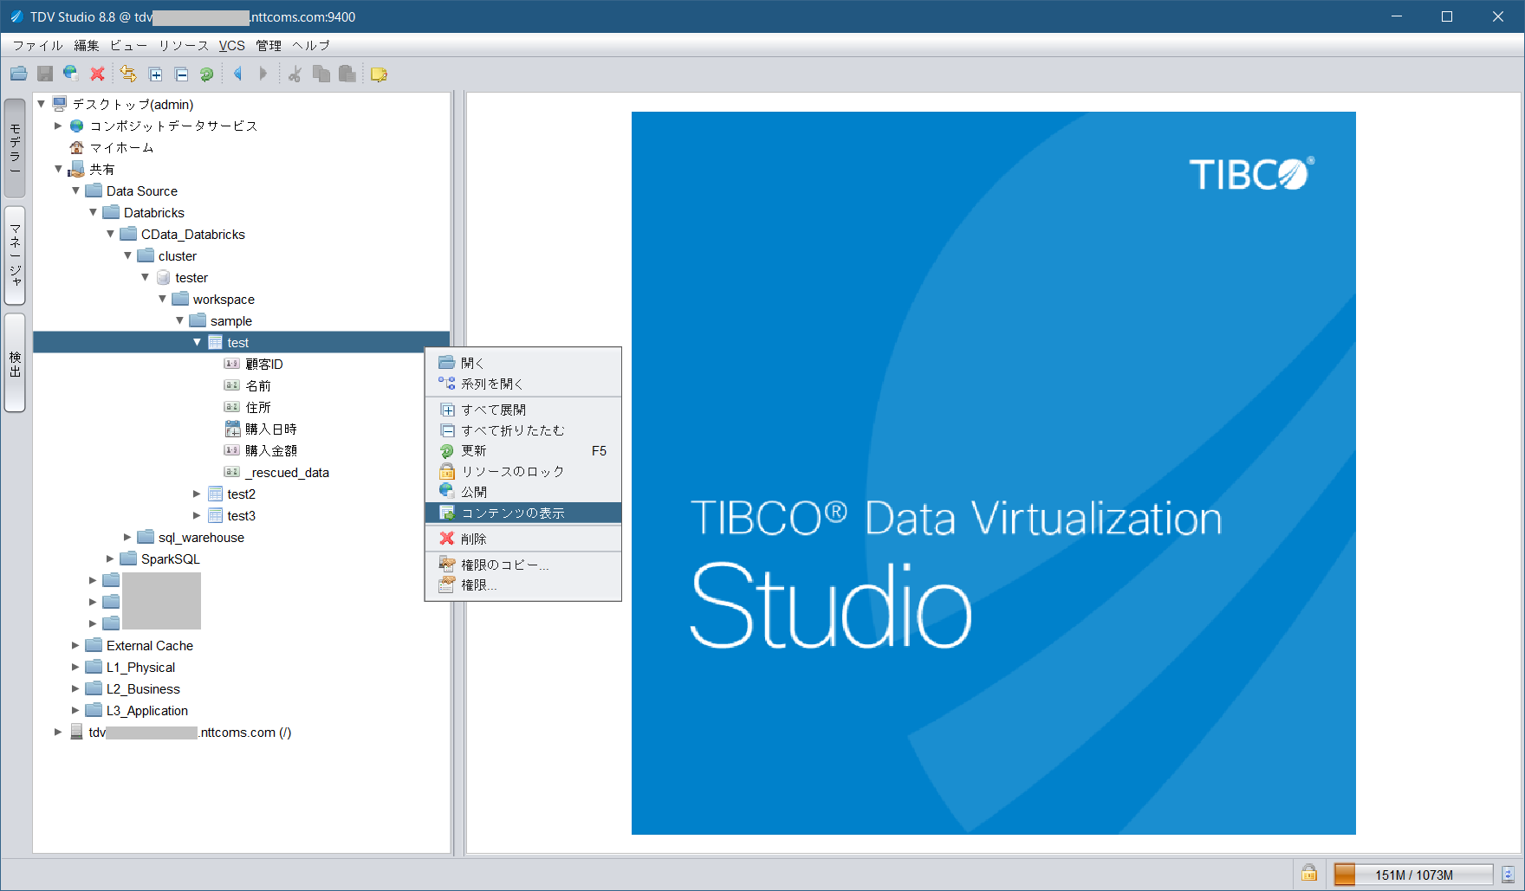Screen dimensions: 1525x891
Task: Collapse the CData_Databricks folder
Action: [110, 234]
